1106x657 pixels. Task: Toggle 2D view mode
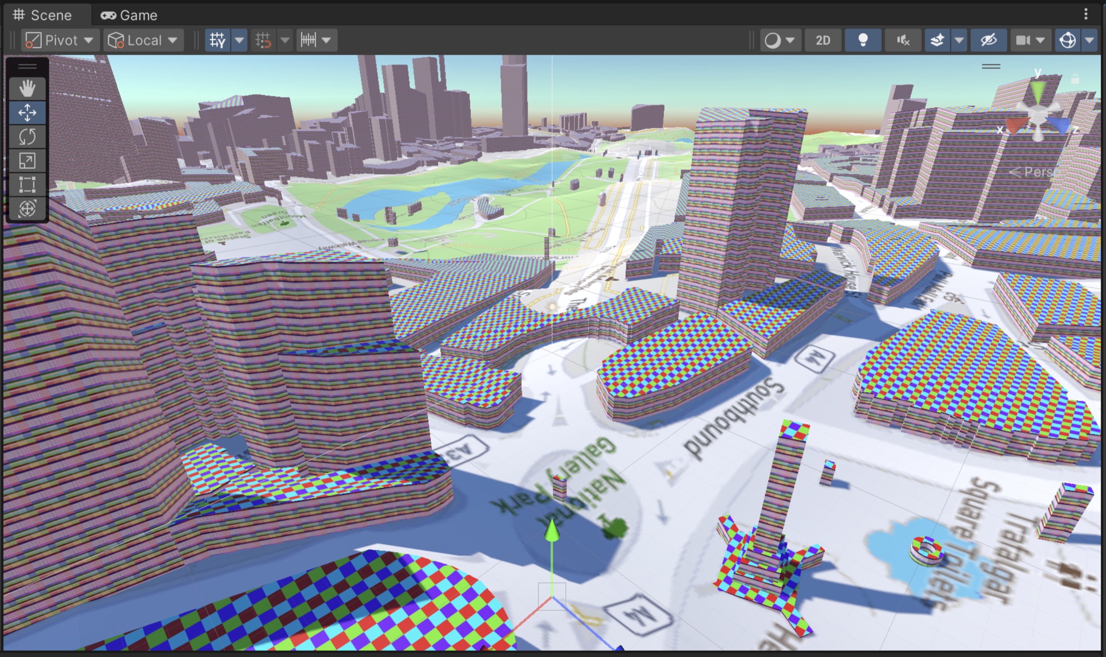pos(822,40)
